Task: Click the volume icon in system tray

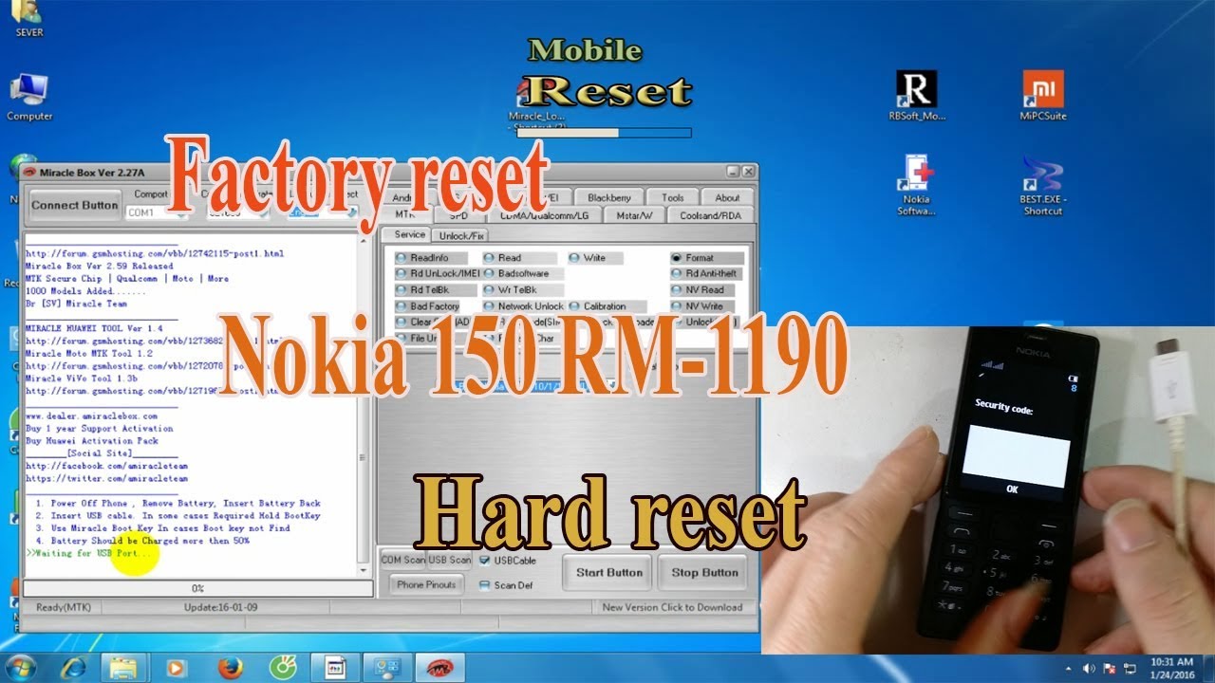Action: coord(1089,669)
